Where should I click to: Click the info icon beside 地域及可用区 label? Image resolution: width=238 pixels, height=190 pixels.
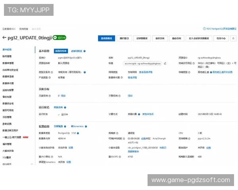194,63
